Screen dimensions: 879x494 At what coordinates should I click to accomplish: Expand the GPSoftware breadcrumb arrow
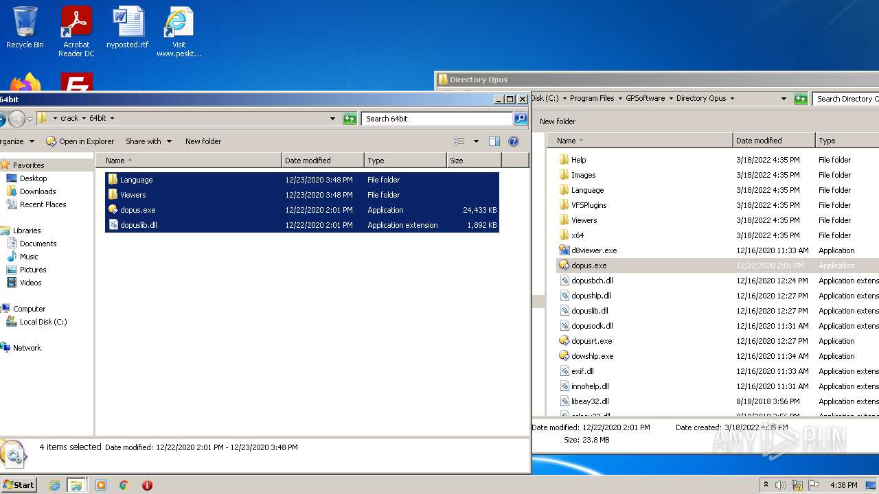[x=671, y=98]
